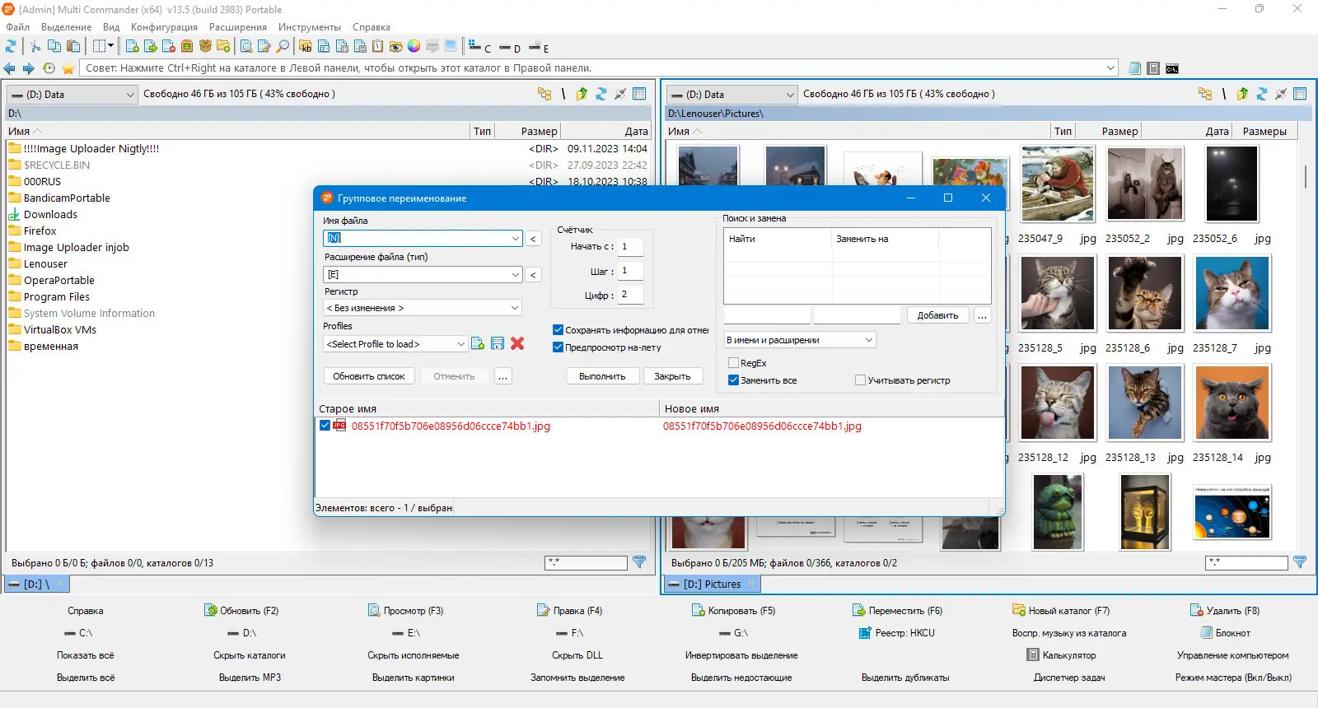Click the new folder toolbar icon
Screen dimensions: 1318x708
[x=223, y=47]
